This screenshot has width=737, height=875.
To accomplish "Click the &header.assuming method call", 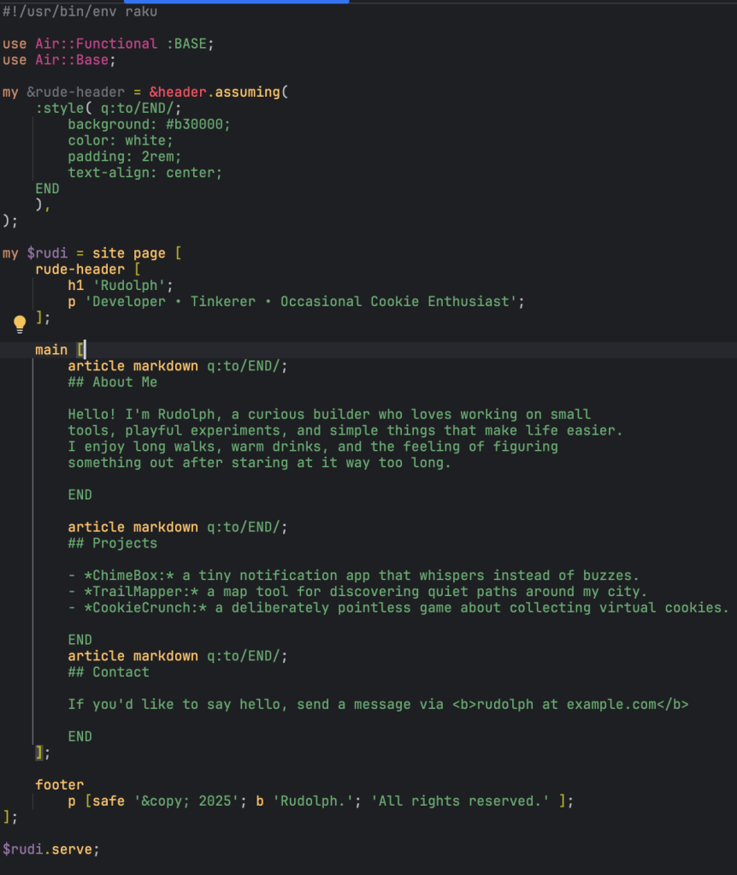I will (215, 92).
